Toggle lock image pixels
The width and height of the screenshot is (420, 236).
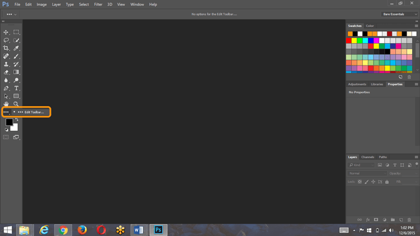(x=366, y=182)
